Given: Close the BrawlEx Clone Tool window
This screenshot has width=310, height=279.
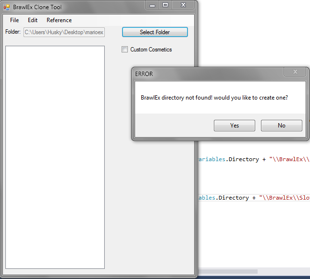Looking at the screenshot, I should coord(183,5).
